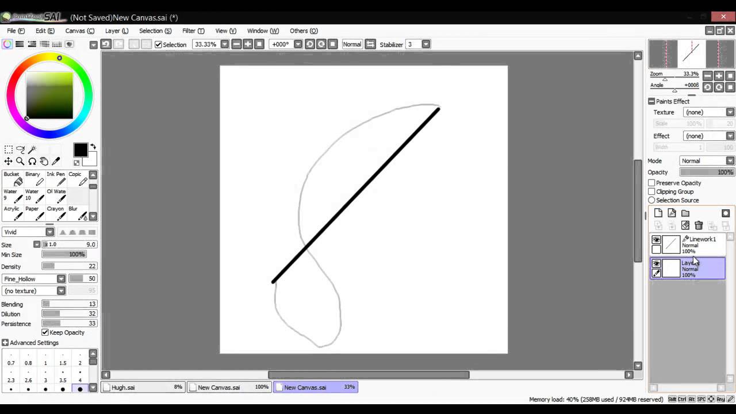Choose the Copic marker tool

click(77, 178)
